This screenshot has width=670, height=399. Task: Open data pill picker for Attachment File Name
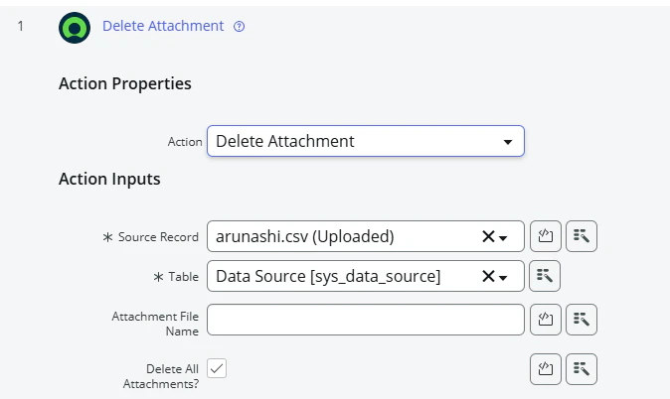(582, 320)
